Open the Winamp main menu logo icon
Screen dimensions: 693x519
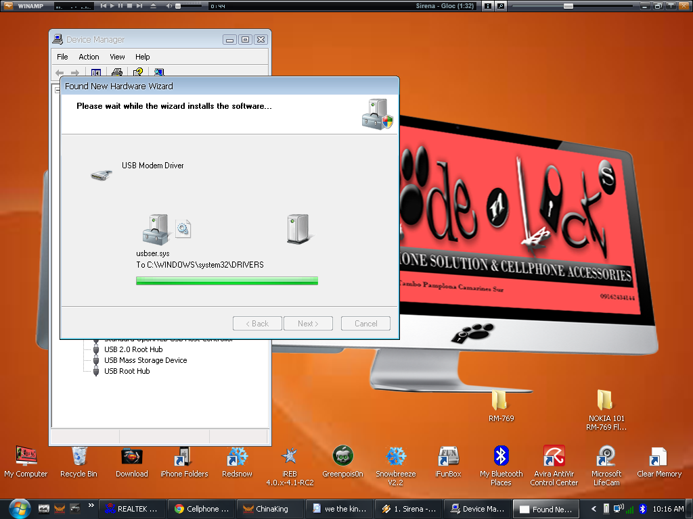8,5
